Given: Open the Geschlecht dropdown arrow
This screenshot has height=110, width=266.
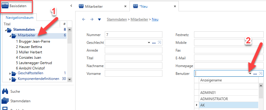Looking at the screenshot, I should (x=149, y=43).
